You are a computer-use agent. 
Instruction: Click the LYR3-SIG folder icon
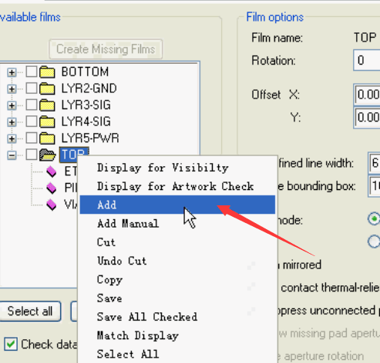[47, 105]
